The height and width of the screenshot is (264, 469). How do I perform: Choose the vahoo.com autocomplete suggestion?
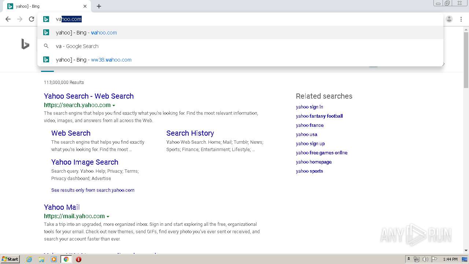point(240,33)
